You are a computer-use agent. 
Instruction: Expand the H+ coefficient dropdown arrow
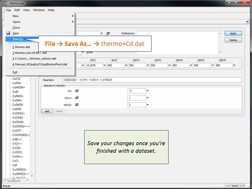click(x=148, y=91)
